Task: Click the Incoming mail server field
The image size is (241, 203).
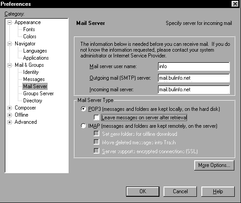Action: [x=194, y=89]
